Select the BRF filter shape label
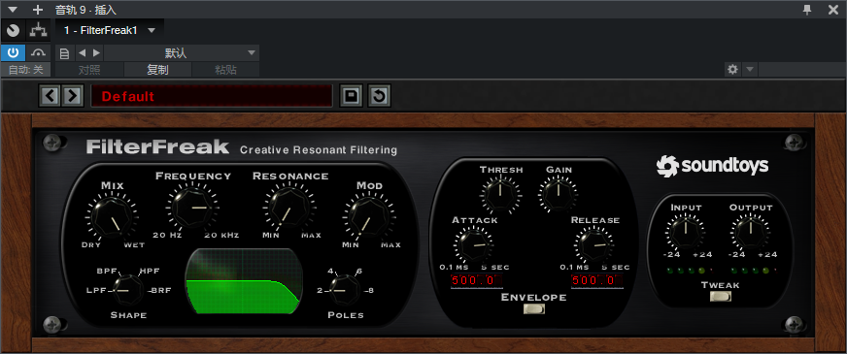This screenshot has height=354, width=847. [161, 290]
